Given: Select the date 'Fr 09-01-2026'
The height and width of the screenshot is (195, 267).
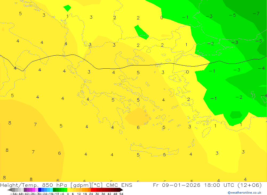Looking at the screenshot, I should tap(176, 185).
